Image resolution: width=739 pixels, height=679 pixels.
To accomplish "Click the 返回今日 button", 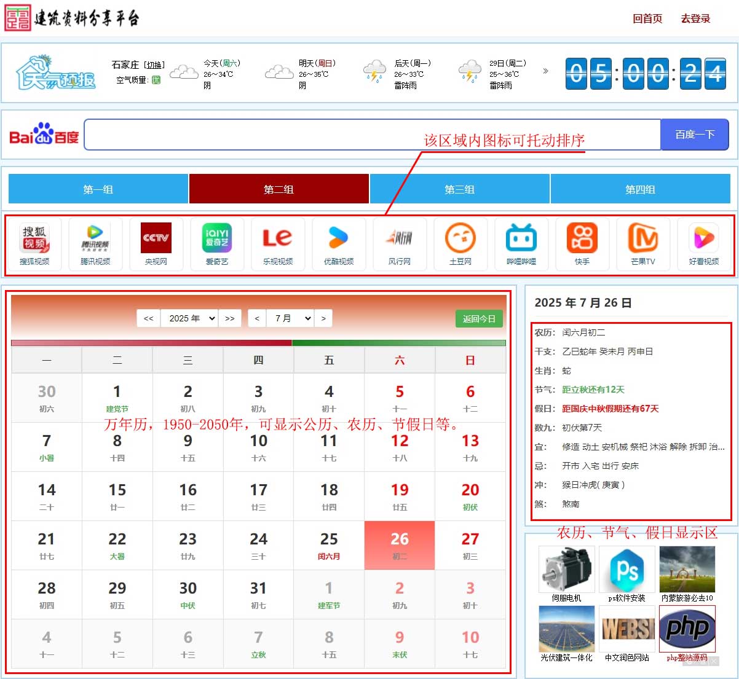I will (x=479, y=319).
